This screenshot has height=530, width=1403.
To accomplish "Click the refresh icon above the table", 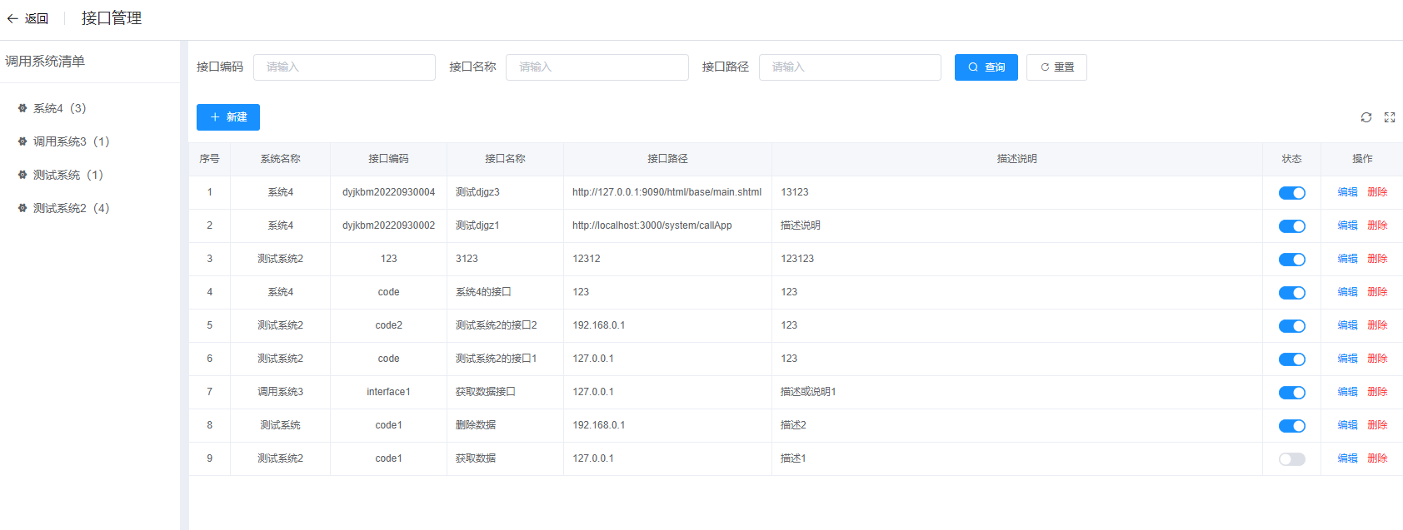I will tap(1366, 117).
